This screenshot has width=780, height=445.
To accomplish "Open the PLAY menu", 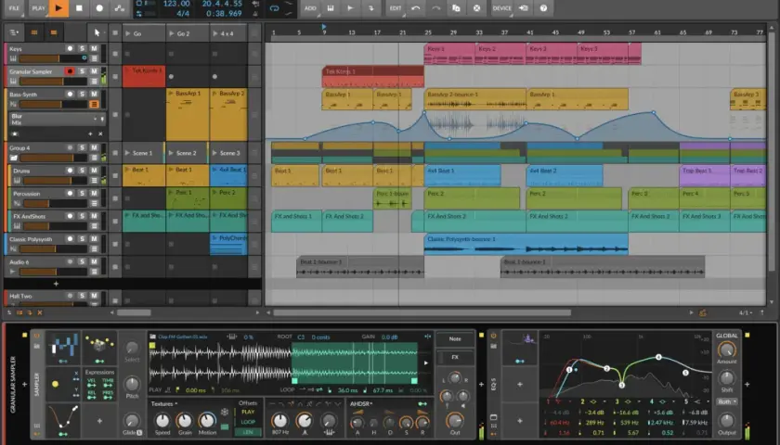I will pyautogui.click(x=38, y=8).
